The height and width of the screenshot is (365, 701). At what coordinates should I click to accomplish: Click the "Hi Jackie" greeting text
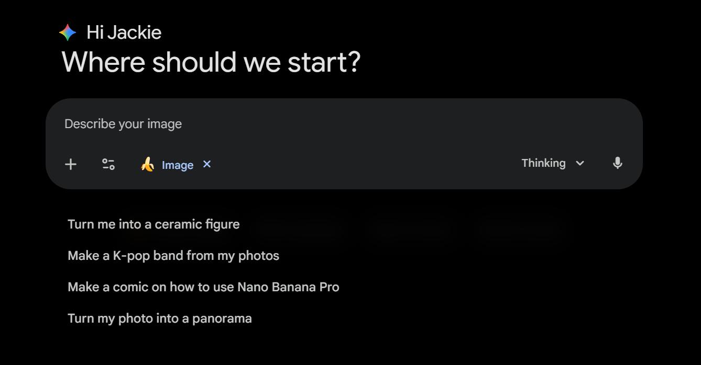[124, 32]
